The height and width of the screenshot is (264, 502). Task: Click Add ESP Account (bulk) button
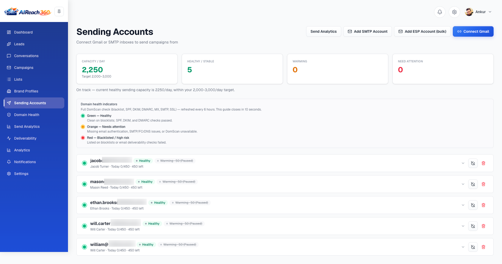[x=422, y=31]
